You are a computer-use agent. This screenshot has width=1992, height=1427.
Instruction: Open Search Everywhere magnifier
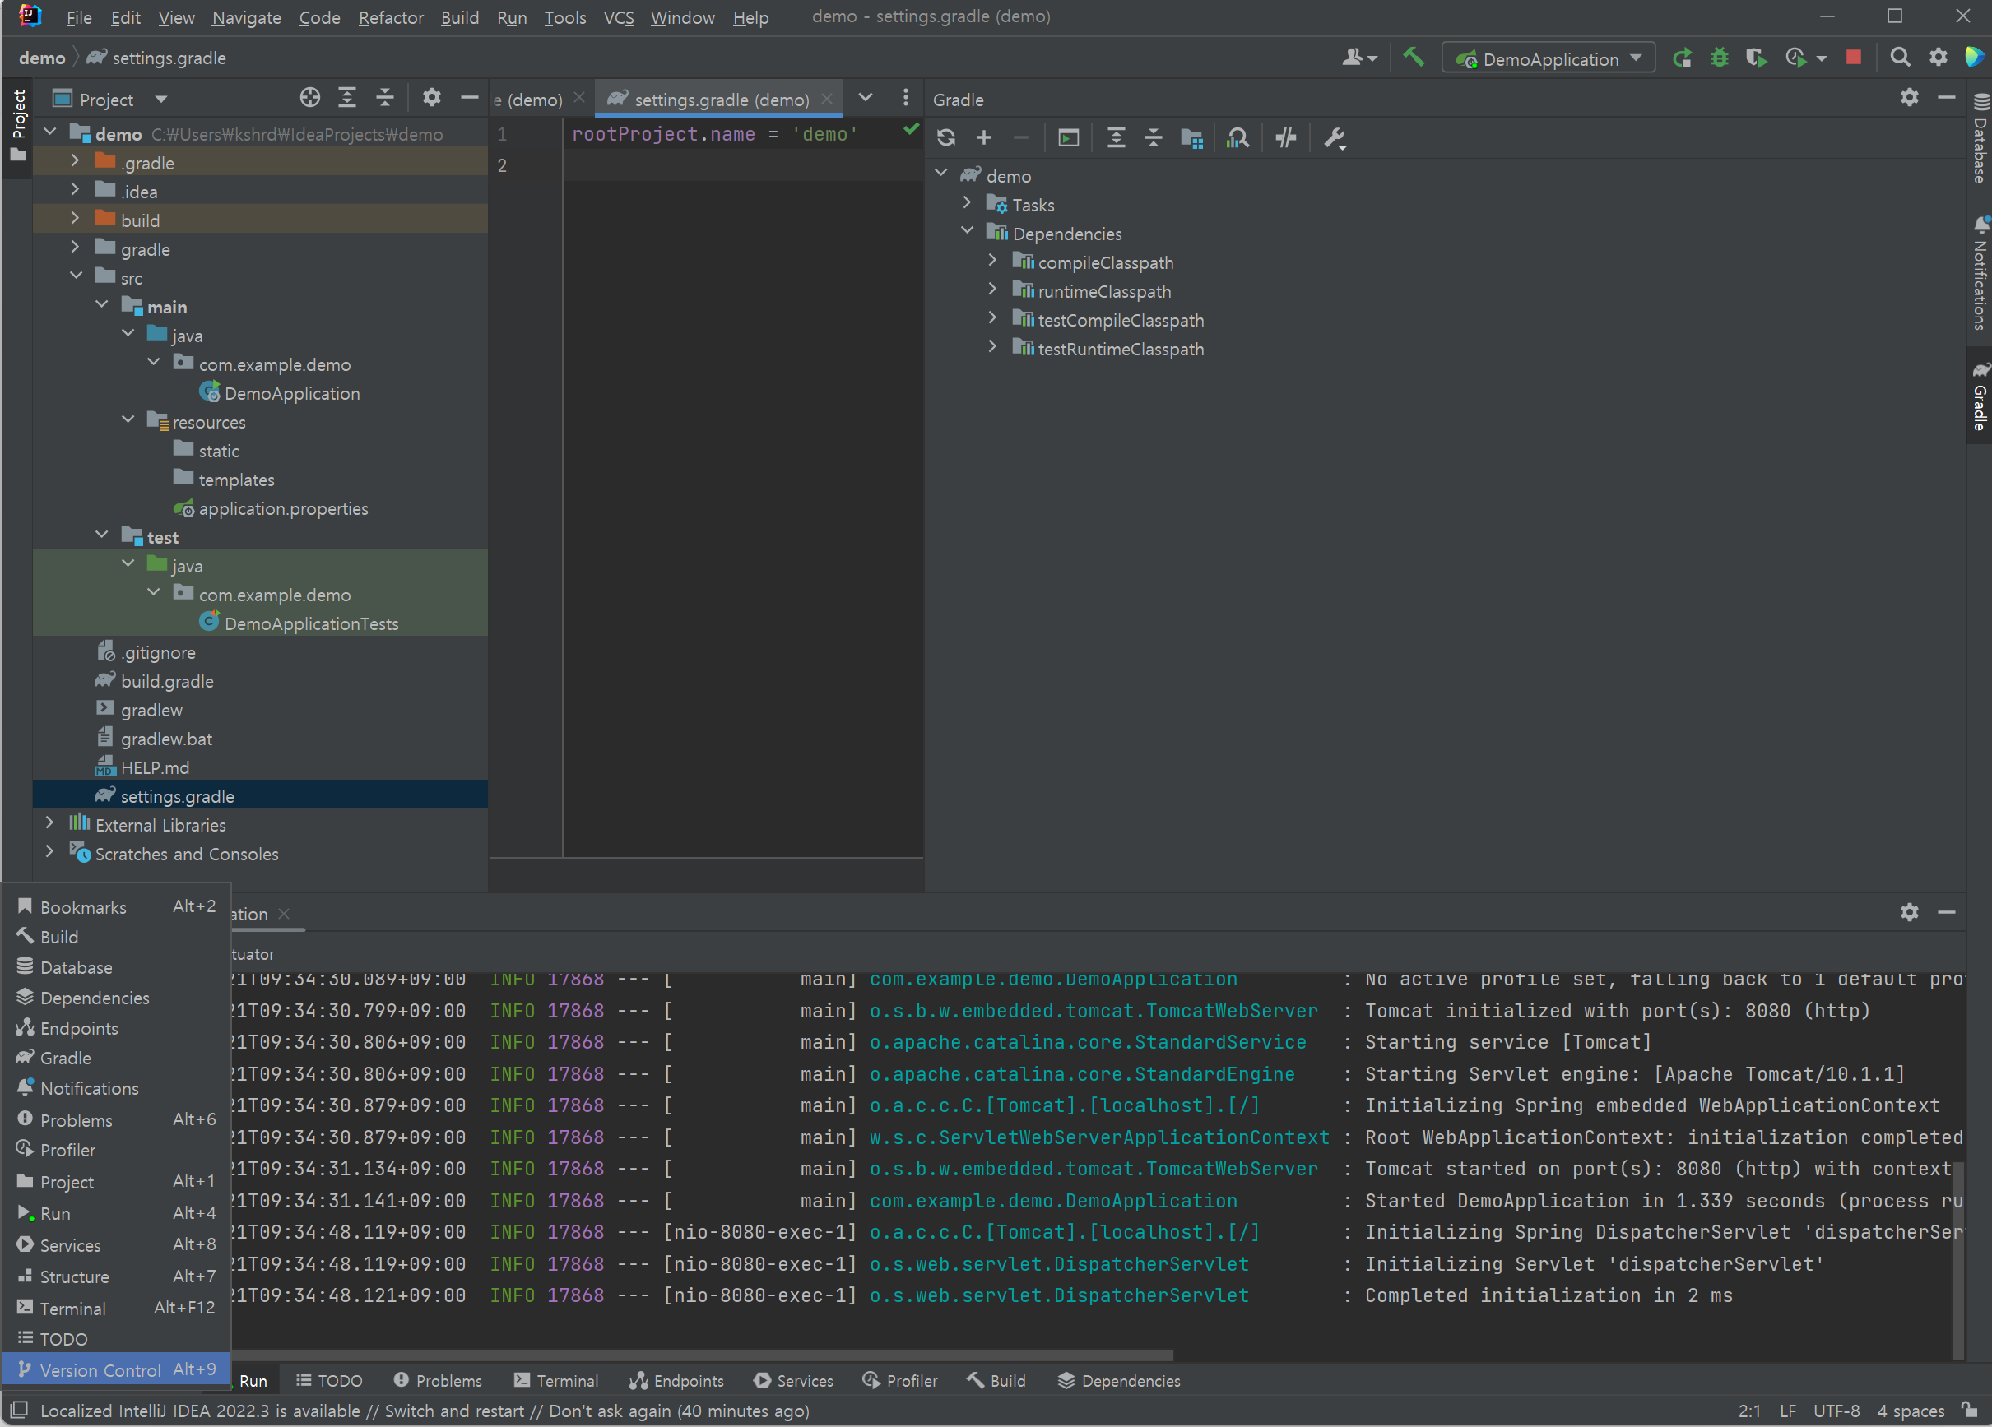(x=1899, y=58)
